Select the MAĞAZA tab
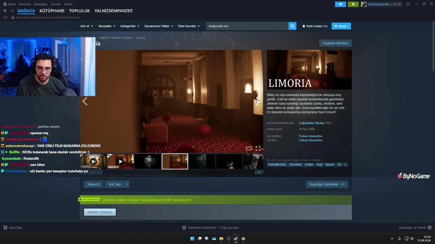The height and width of the screenshot is (244, 435). (26, 11)
